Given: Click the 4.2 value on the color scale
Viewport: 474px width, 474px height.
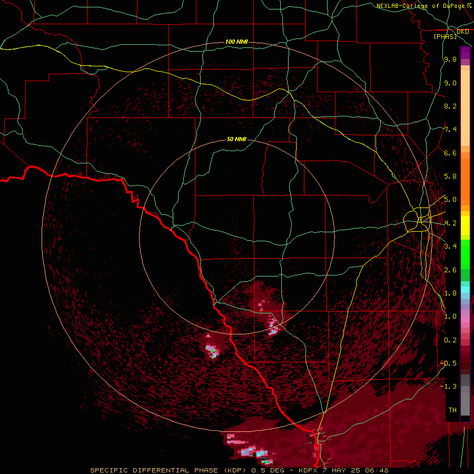Looking at the screenshot, I should pos(450,223).
